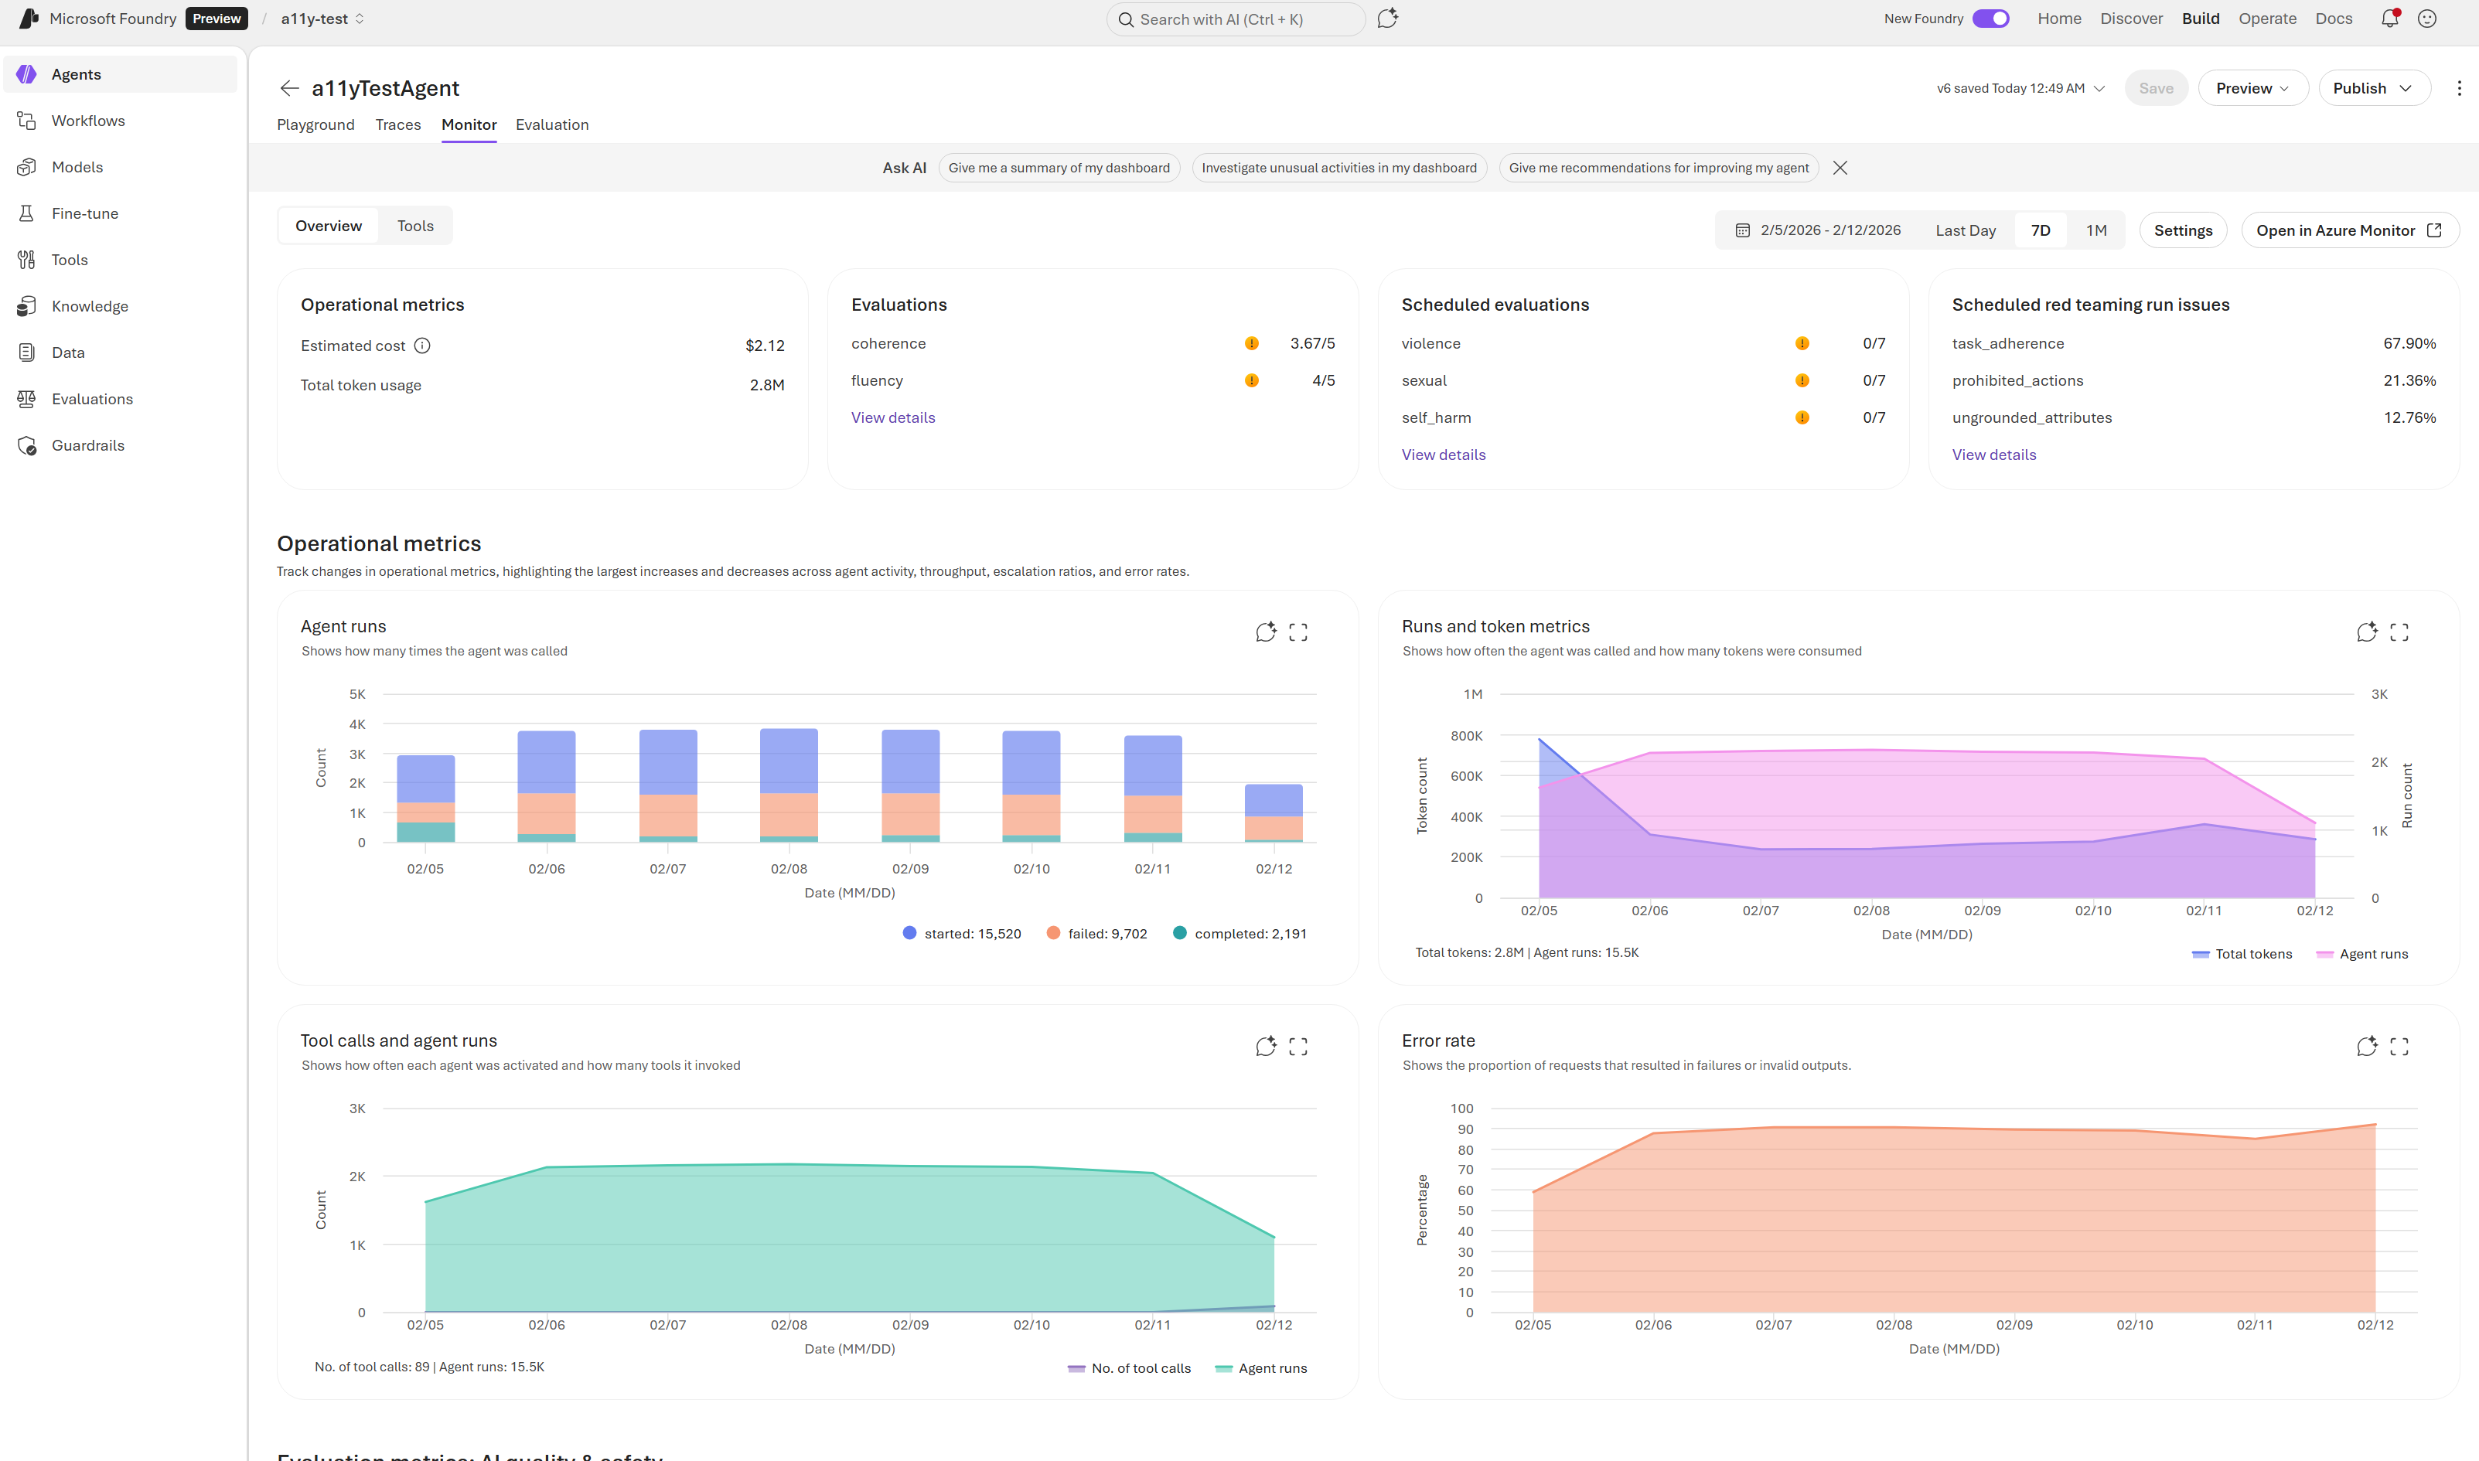The height and width of the screenshot is (1461, 2479).
Task: Expand the Agent runs chart to full screen
Action: (x=1298, y=631)
